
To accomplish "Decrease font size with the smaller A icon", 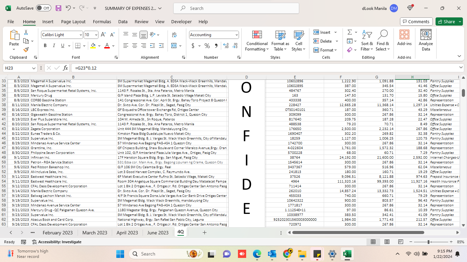I will pyautogui.click(x=112, y=35).
